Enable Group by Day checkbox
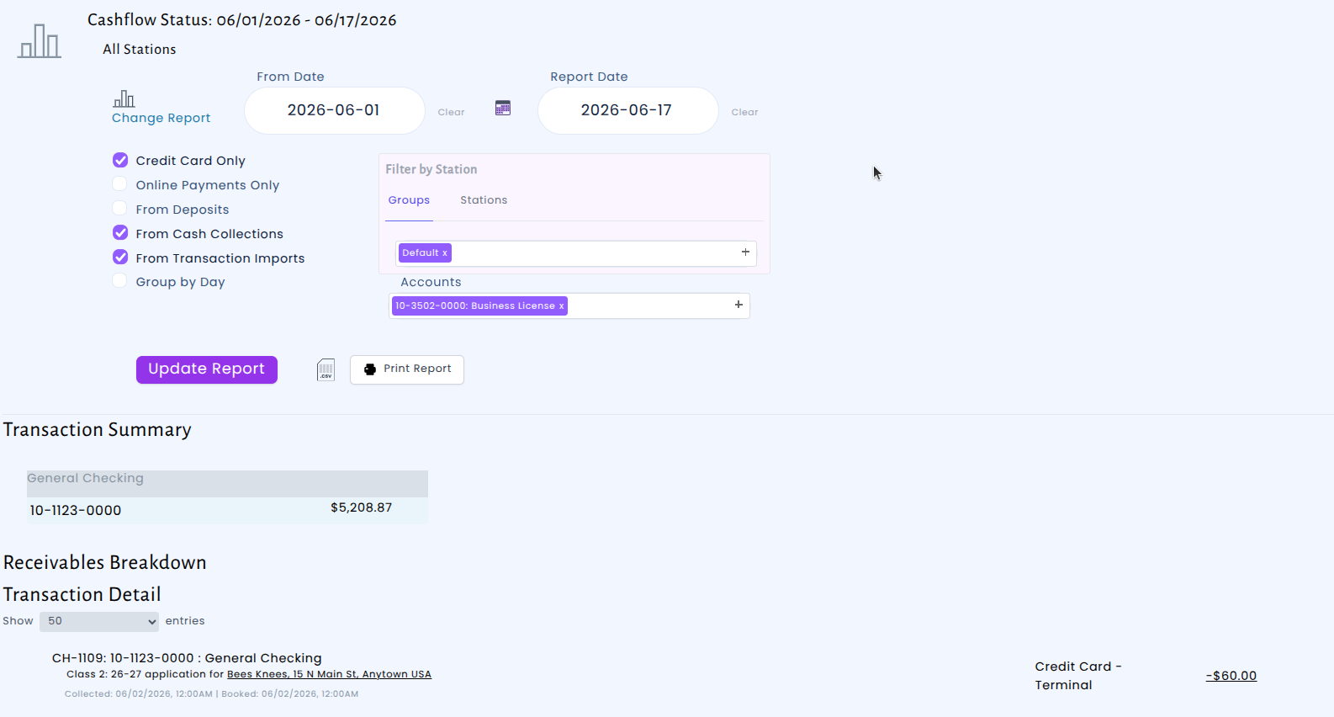 coord(120,281)
